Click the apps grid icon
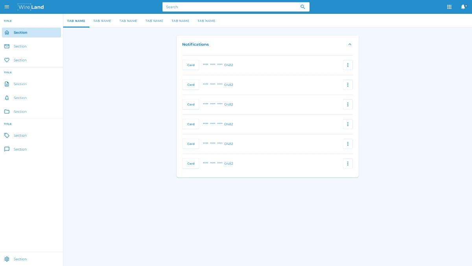The image size is (472, 266). click(x=449, y=7)
